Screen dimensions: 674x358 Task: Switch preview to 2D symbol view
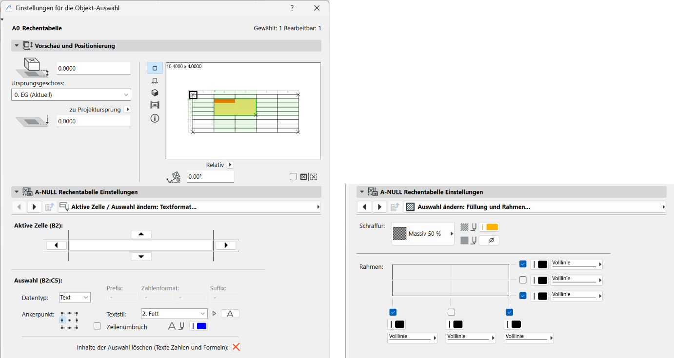tap(155, 68)
